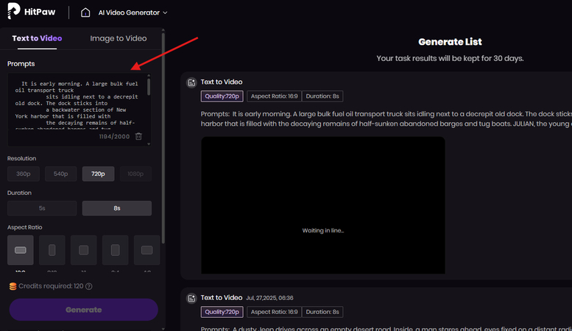Select 540p resolution
Viewport: 572px width, 331px height.
tap(60, 174)
